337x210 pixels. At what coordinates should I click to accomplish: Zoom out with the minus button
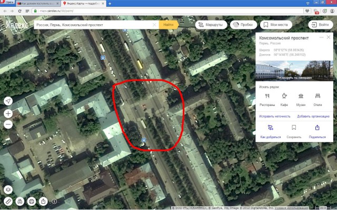click(8, 124)
